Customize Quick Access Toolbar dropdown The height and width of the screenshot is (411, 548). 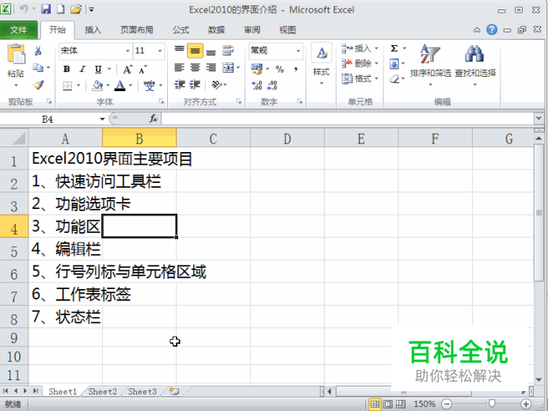(x=92, y=10)
